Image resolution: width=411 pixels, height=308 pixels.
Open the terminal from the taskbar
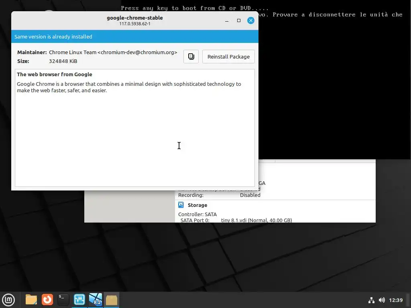coord(63,300)
